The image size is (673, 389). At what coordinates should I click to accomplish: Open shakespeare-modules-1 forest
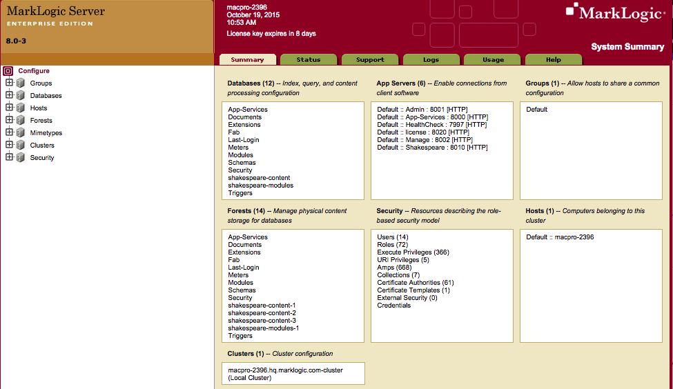[x=264, y=328]
